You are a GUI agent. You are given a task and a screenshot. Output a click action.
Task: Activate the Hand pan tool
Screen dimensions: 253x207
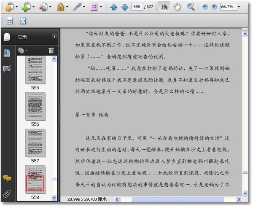(178, 7)
